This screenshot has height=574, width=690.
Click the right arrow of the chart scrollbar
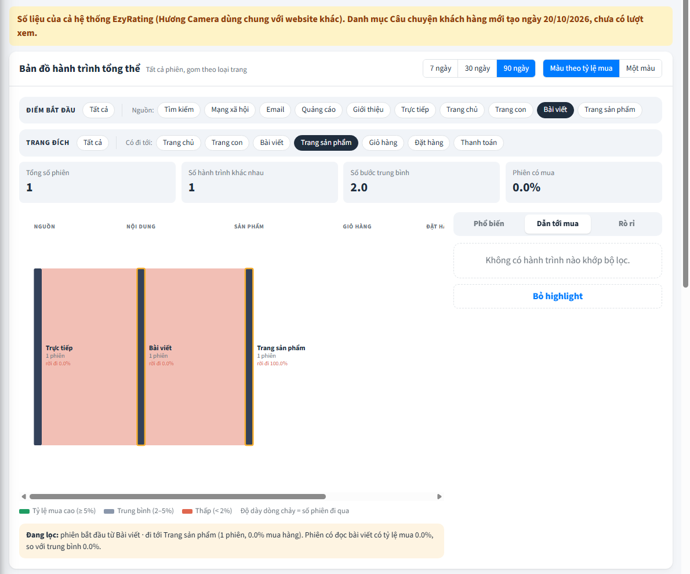(439, 496)
